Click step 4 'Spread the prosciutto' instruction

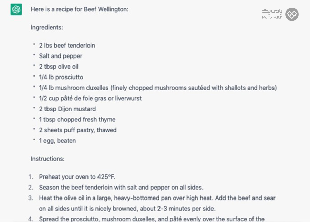click(x=152, y=219)
